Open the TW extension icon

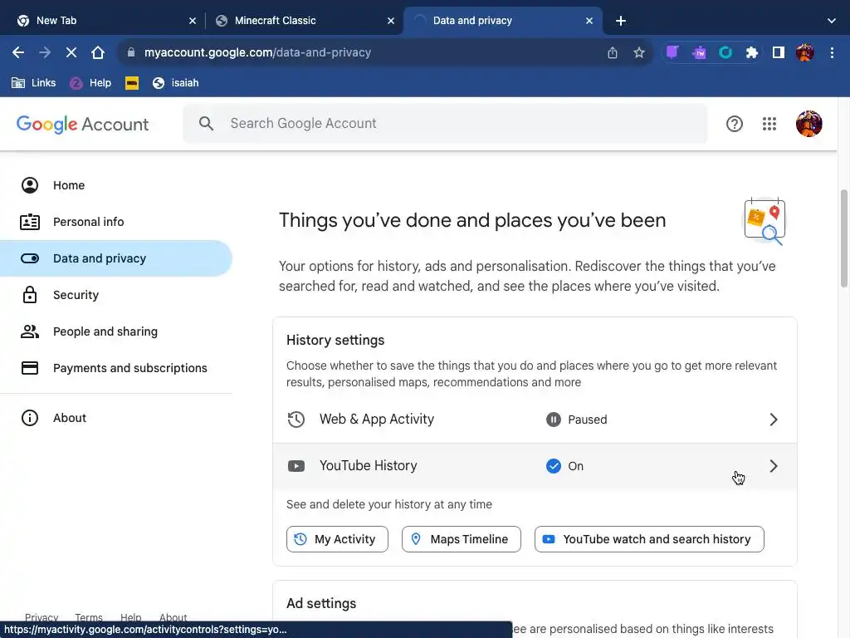699,52
